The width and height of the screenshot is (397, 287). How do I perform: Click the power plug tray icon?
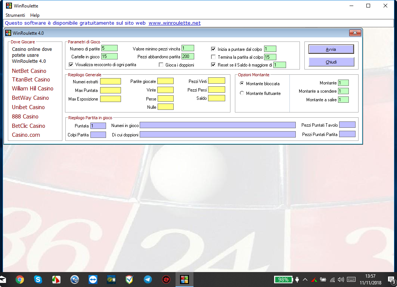coord(297,280)
